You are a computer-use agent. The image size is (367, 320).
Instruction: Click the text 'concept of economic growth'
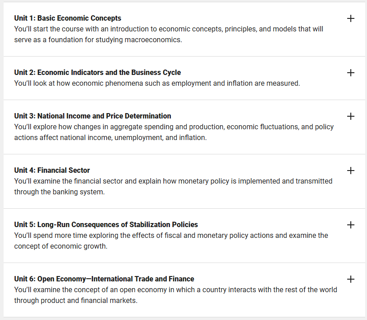pyautogui.click(x=61, y=246)
